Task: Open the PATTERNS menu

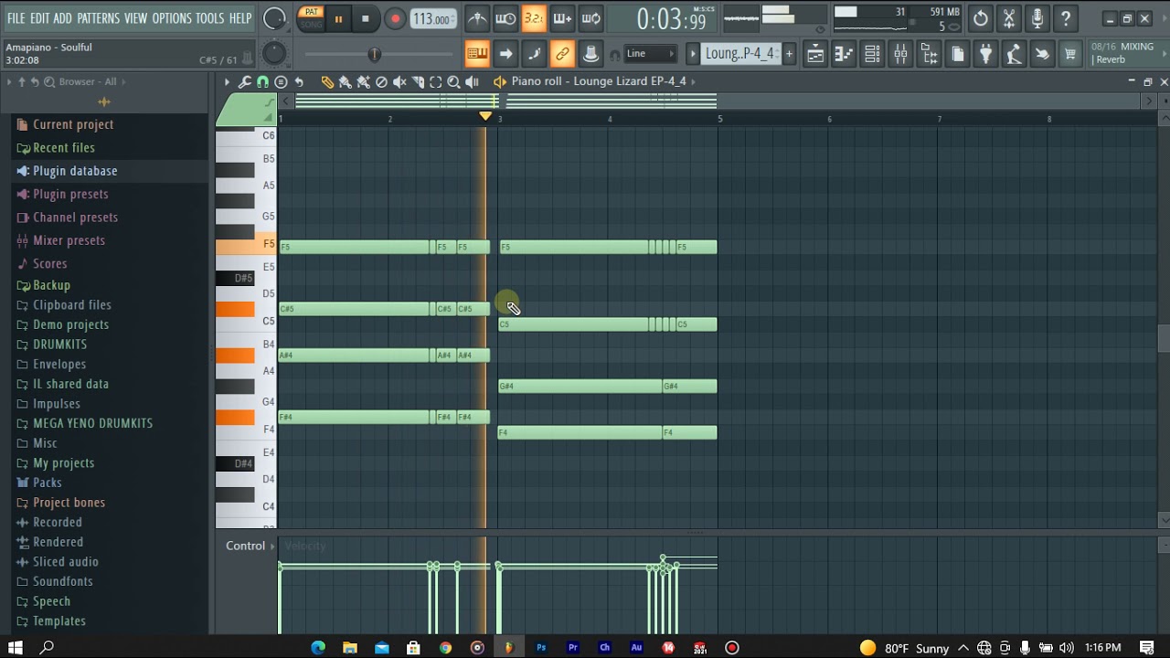Action: pyautogui.click(x=98, y=18)
